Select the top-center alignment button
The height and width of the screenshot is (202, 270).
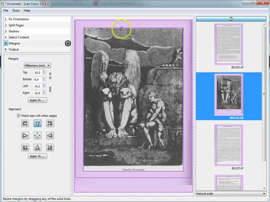(37, 123)
